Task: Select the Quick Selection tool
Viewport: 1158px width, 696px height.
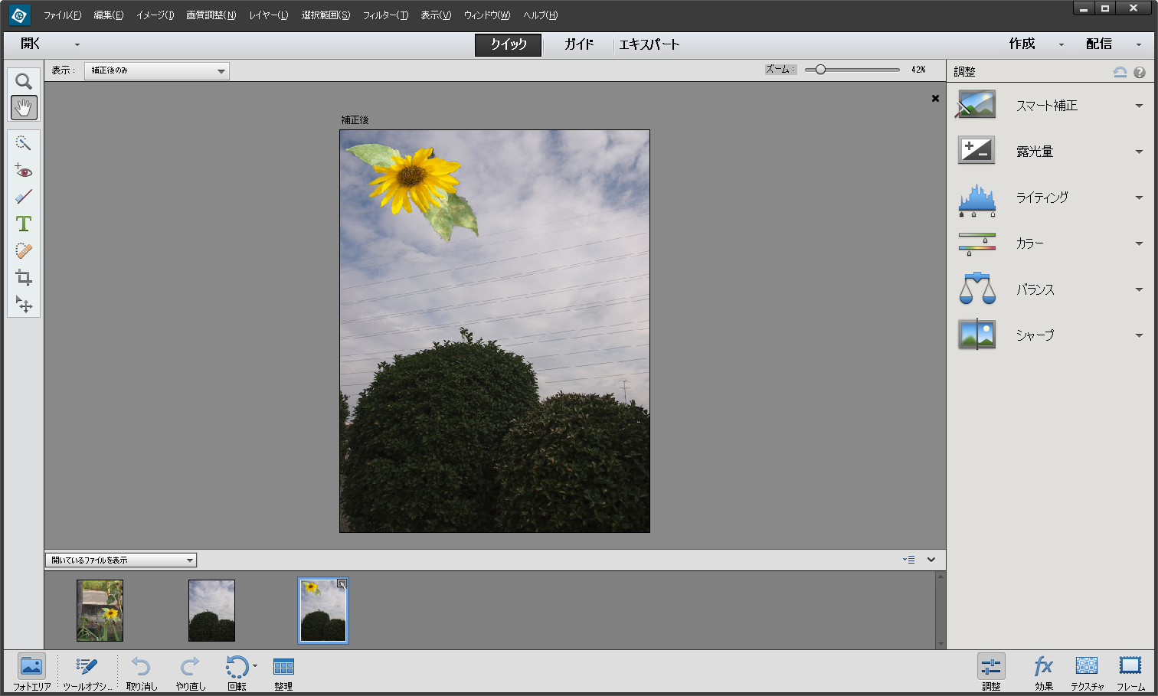Action: (x=23, y=142)
